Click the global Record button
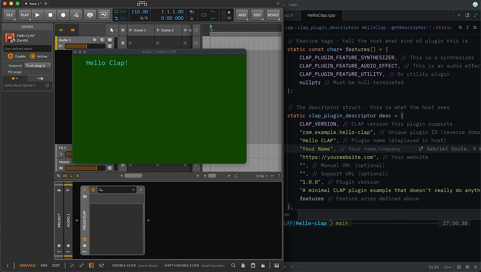The width and height of the screenshot is (481, 272). (63, 15)
